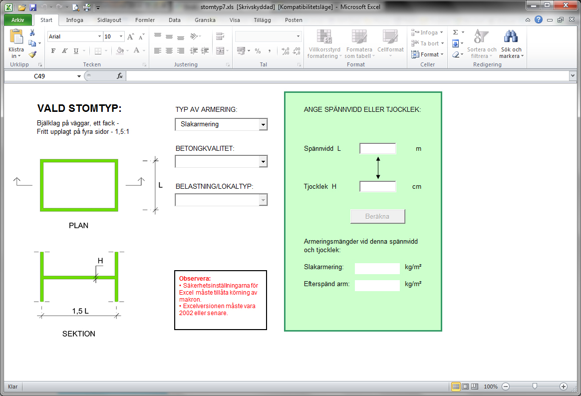Open Cellformat styles gallery

tap(390, 44)
